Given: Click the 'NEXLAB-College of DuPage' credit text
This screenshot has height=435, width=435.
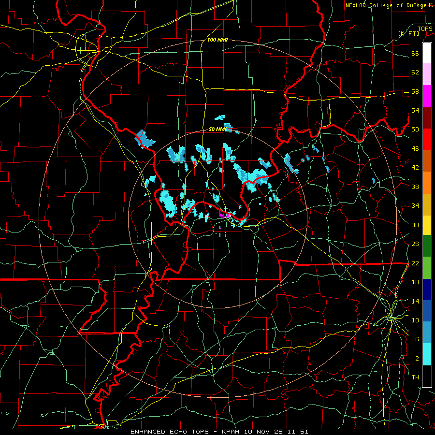Looking at the screenshot, I should pos(386,5).
